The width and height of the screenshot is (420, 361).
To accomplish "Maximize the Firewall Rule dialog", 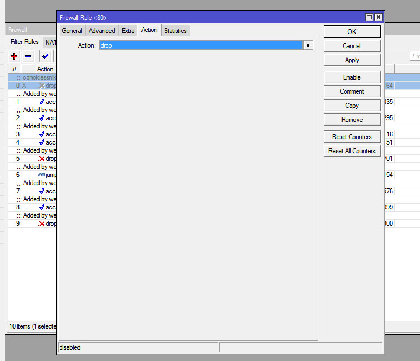I will pyautogui.click(x=369, y=17).
